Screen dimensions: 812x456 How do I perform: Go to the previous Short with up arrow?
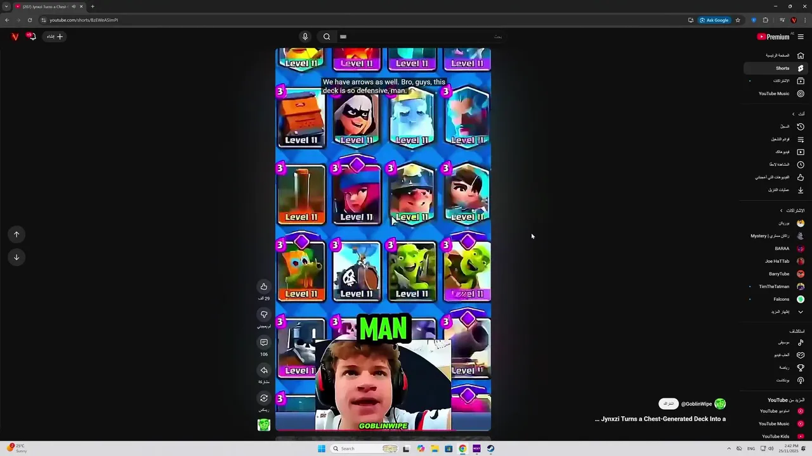point(16,234)
